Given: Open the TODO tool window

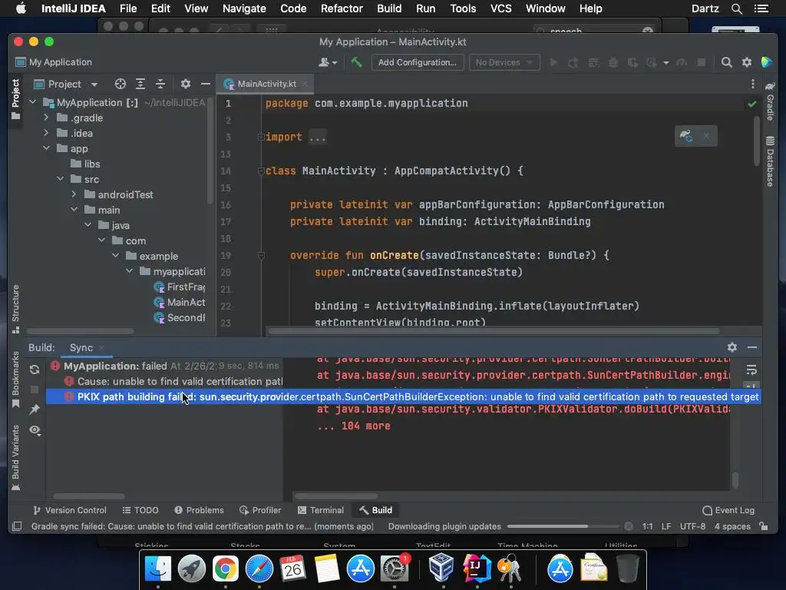Looking at the screenshot, I should (140, 510).
